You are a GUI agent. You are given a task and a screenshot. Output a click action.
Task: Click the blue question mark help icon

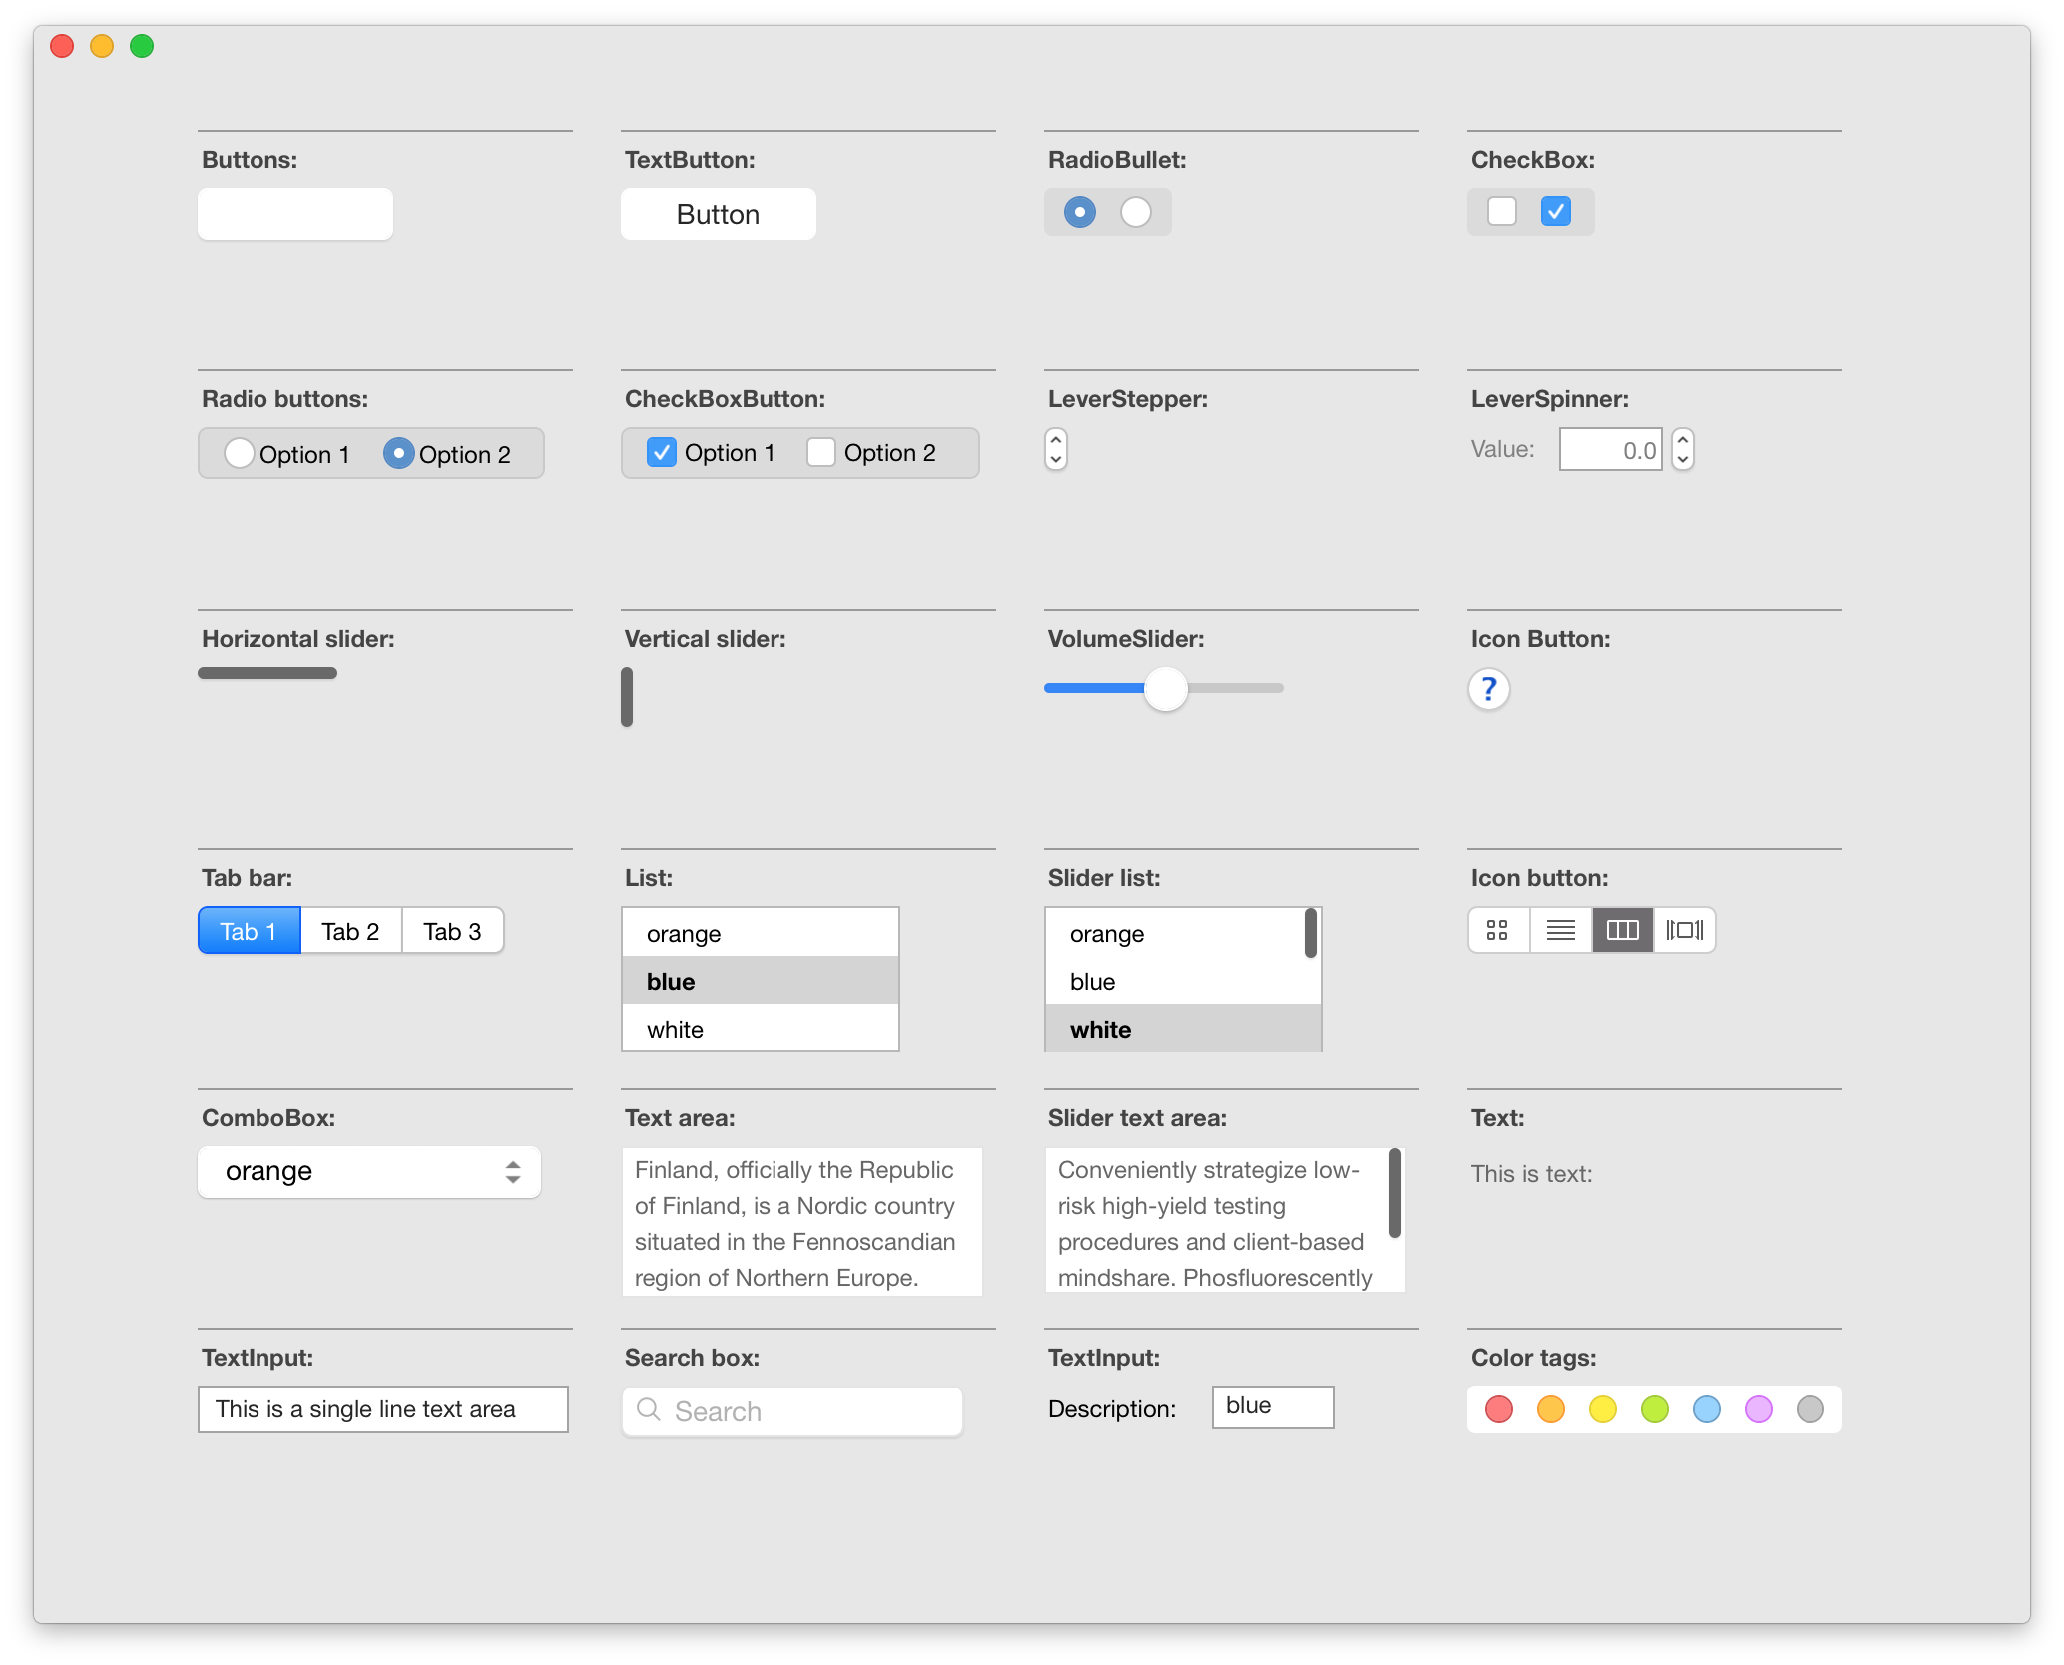click(1488, 689)
